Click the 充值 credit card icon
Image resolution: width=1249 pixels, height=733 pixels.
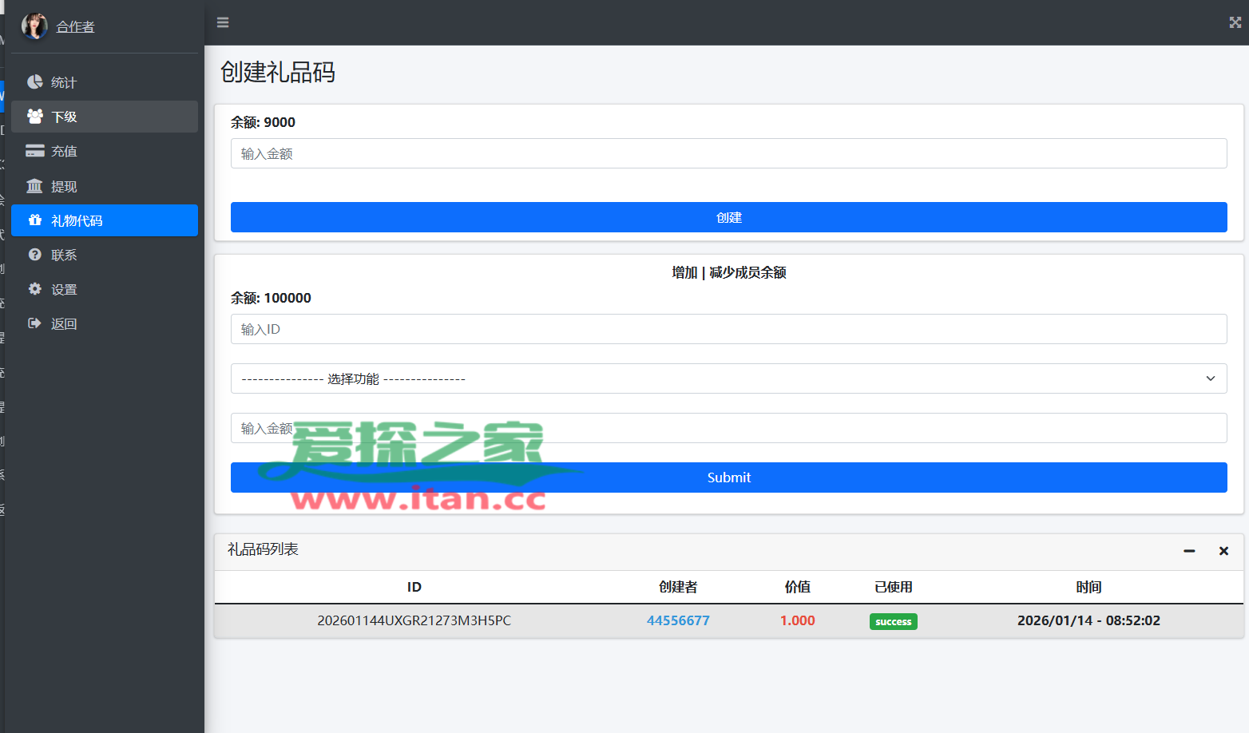click(x=34, y=151)
